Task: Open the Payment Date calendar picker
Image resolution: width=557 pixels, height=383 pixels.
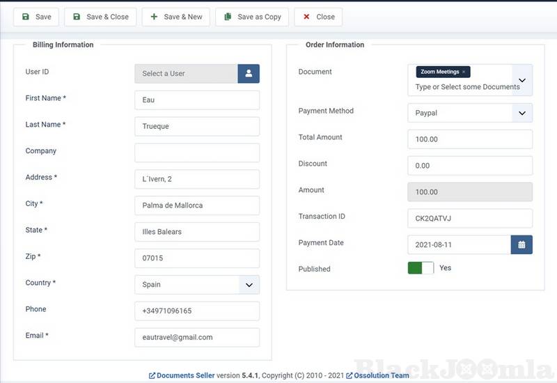Action: (x=521, y=244)
